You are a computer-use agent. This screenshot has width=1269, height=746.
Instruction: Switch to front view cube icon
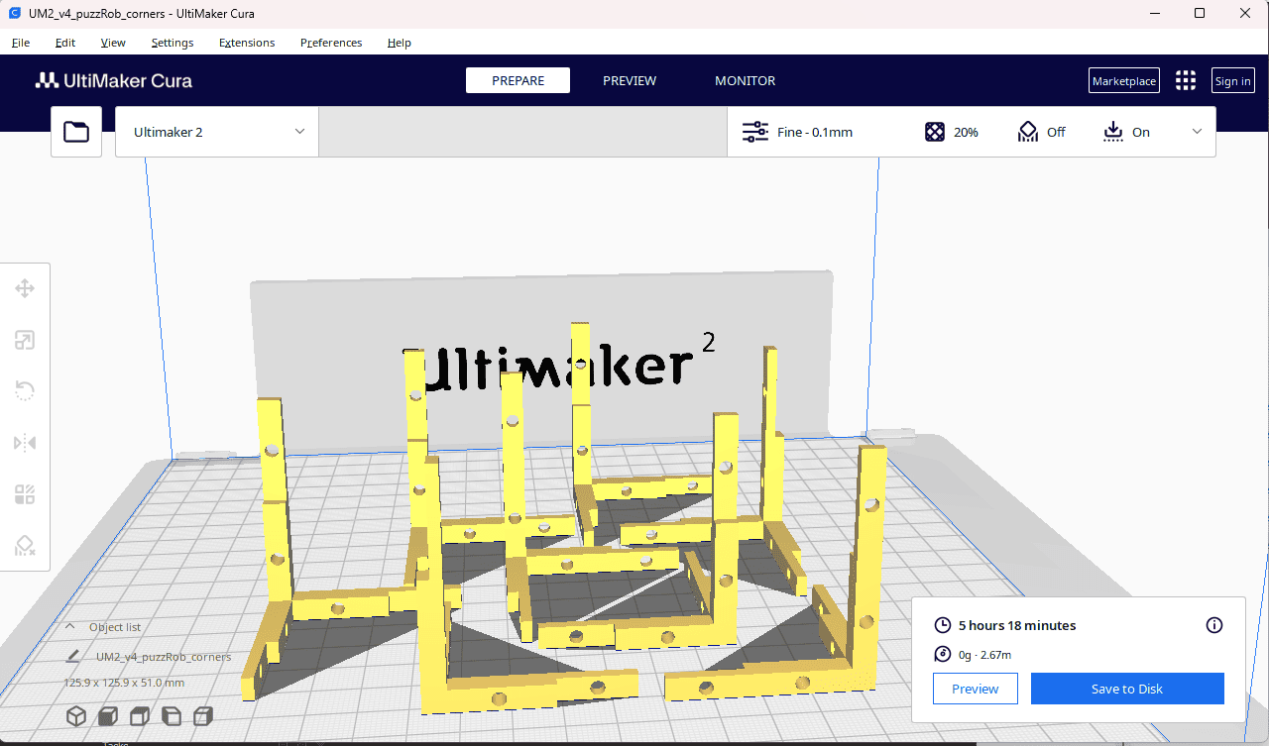pyautogui.click(x=108, y=716)
